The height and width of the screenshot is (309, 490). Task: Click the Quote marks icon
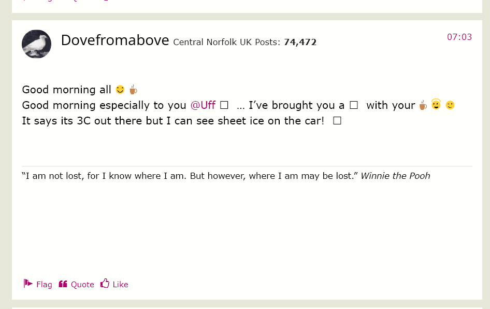[63, 284]
